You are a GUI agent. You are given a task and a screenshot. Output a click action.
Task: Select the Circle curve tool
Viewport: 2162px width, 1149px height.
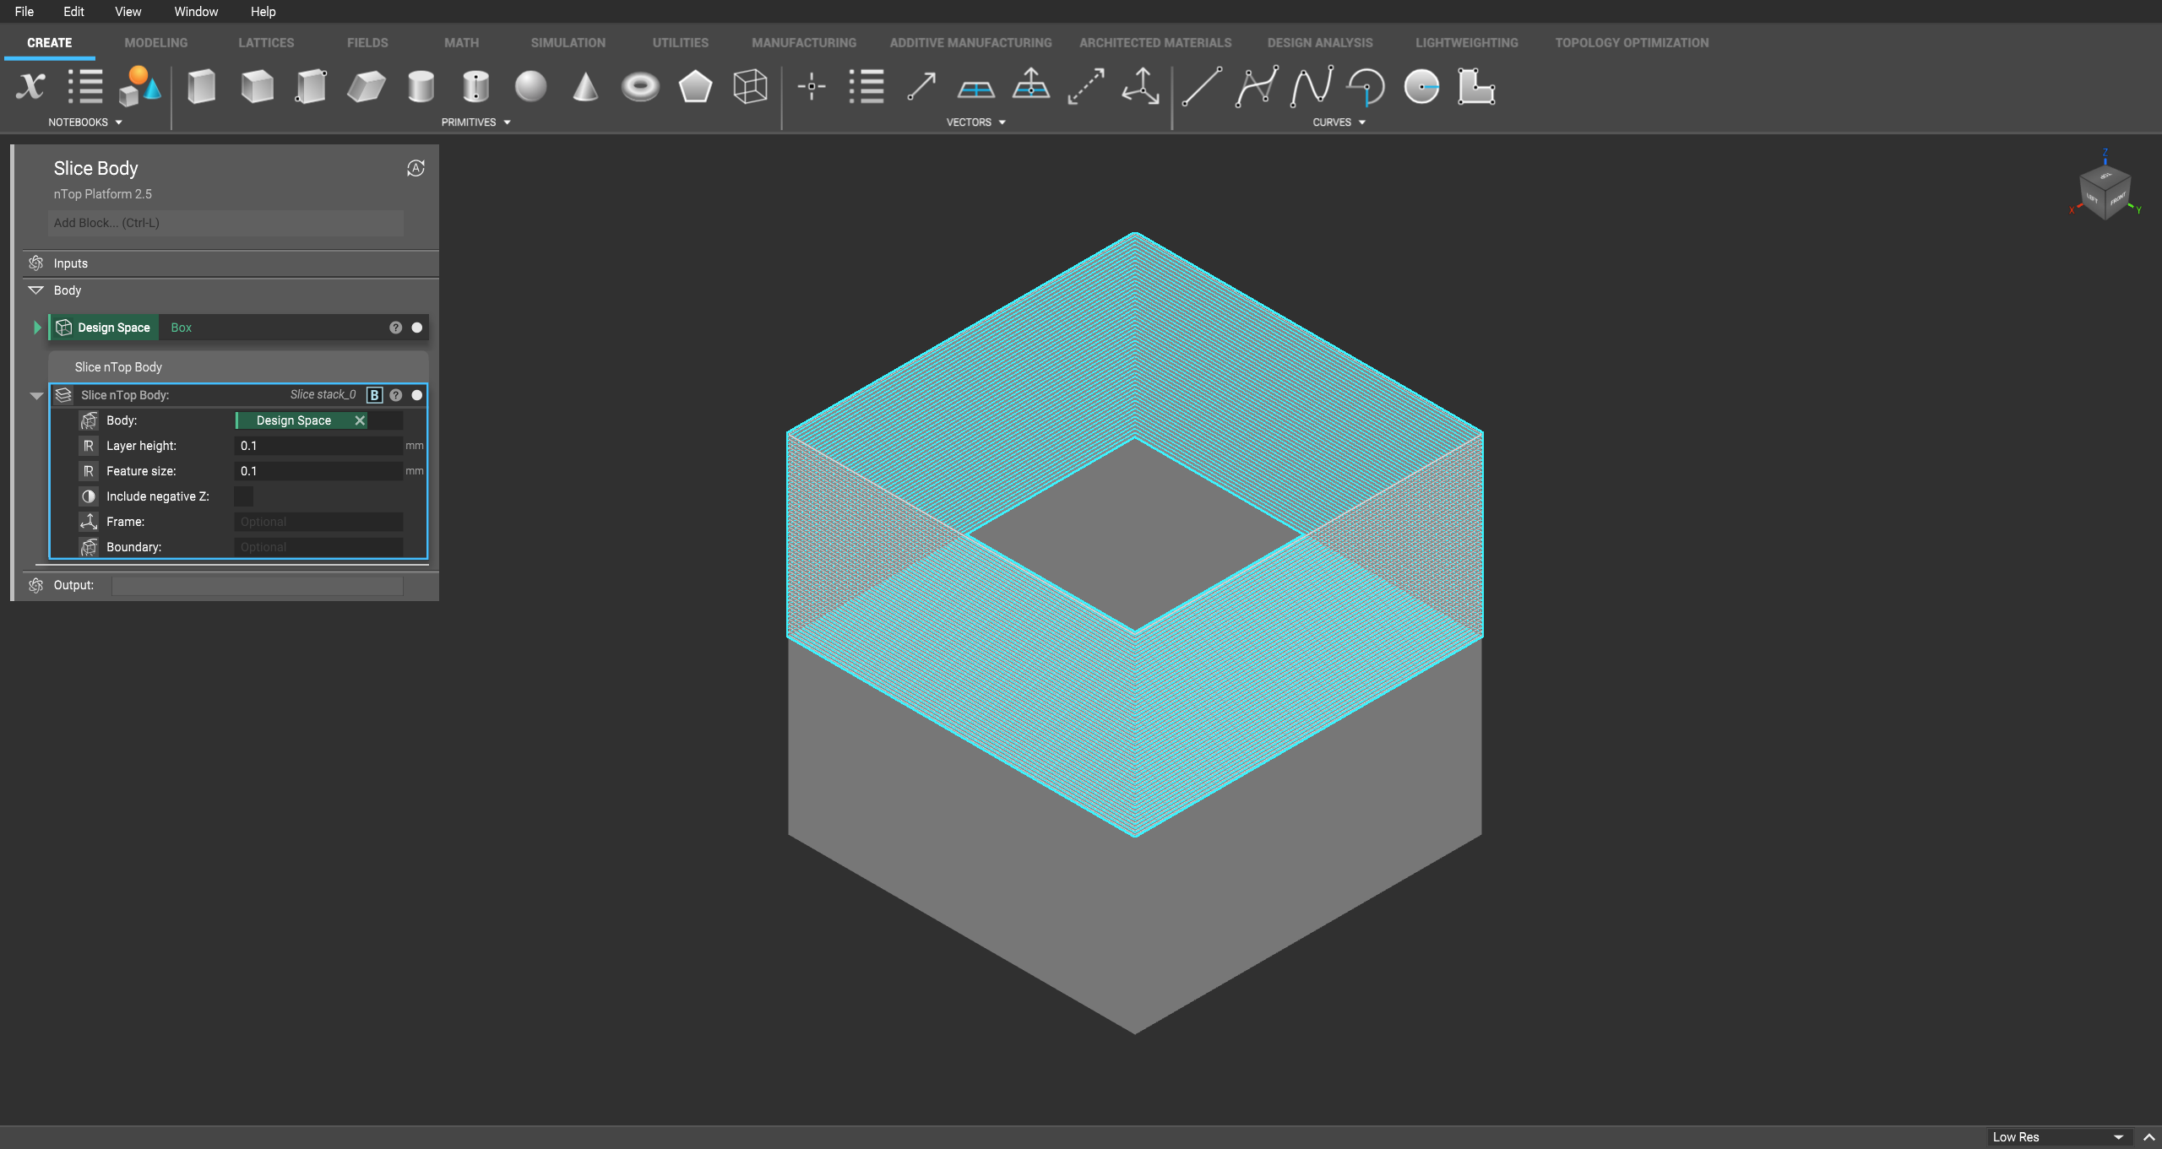(x=1421, y=86)
